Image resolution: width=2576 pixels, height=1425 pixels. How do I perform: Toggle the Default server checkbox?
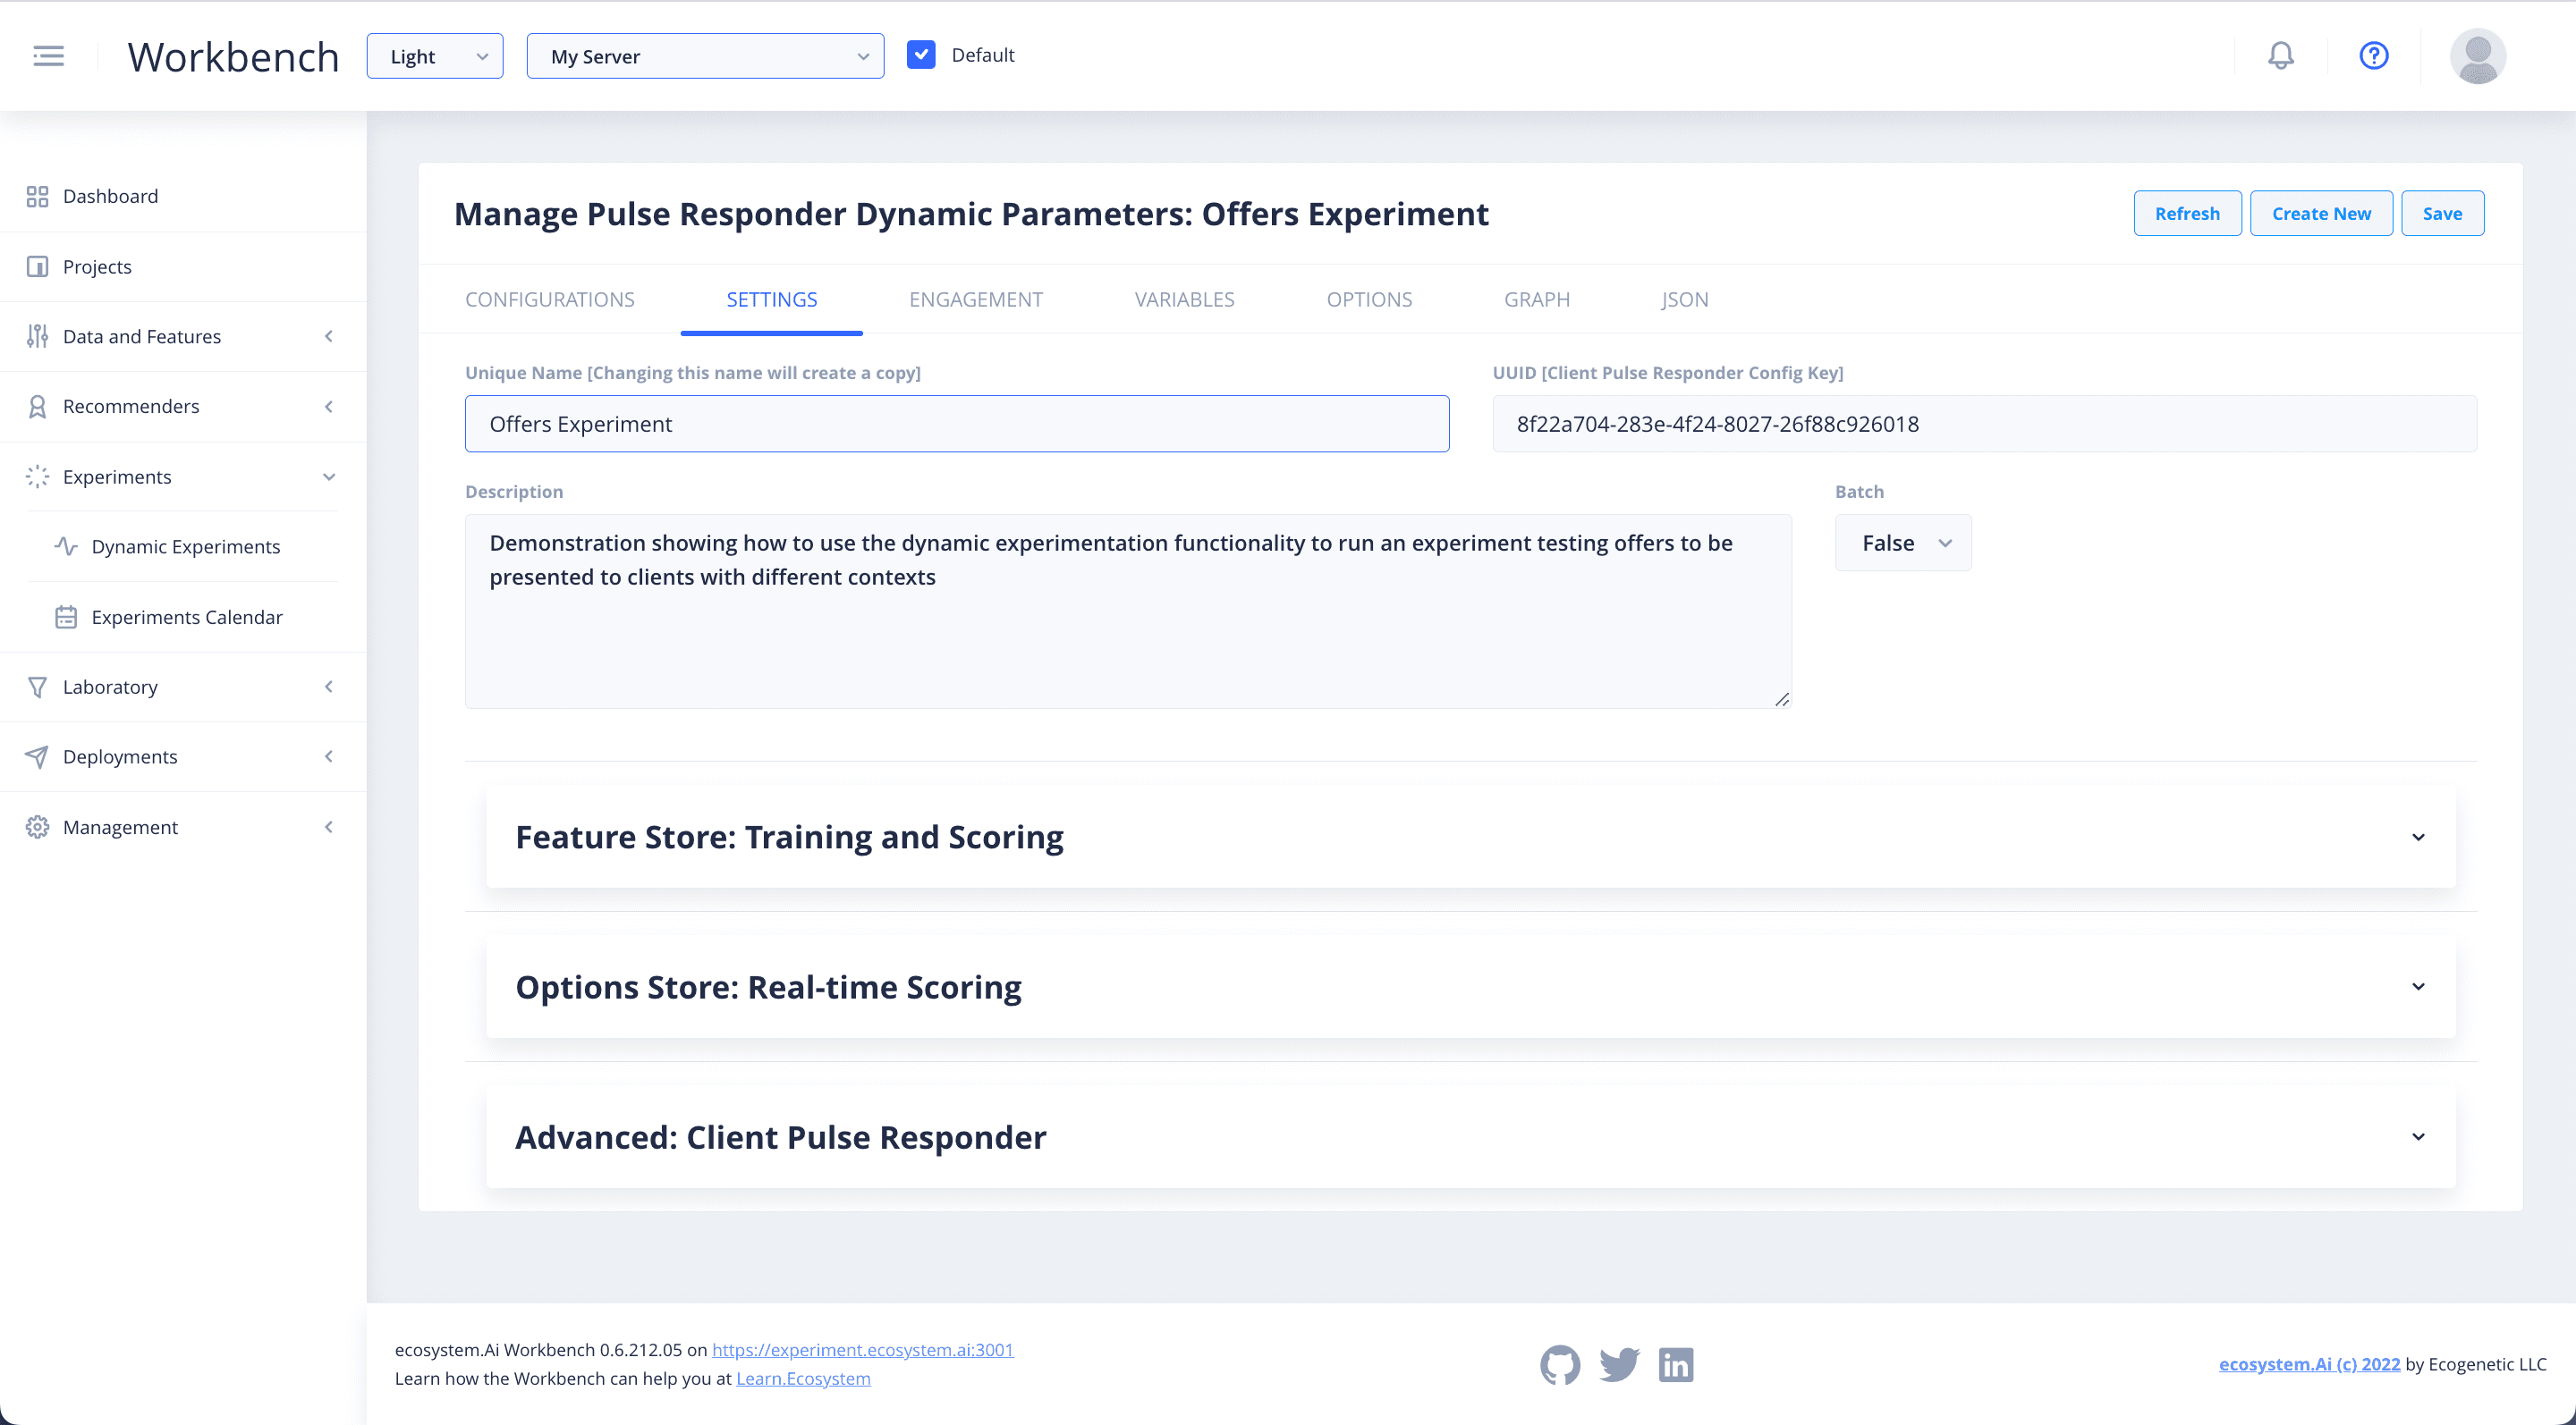tap(921, 55)
